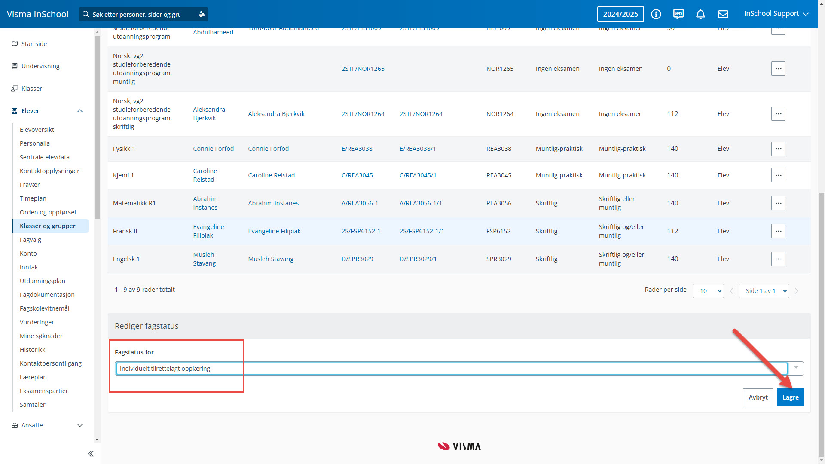825x464 pixels.
Task: Click the information circle icon
Action: (656, 14)
